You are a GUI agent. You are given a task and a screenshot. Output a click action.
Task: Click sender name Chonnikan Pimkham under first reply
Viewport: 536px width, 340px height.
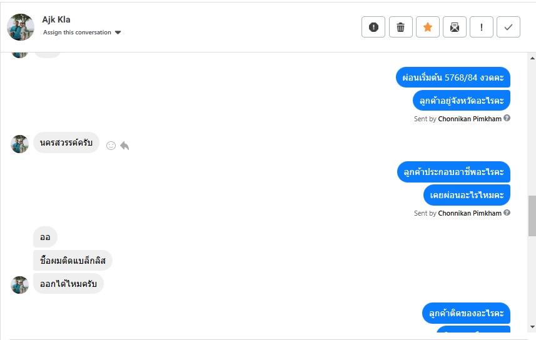pyautogui.click(x=470, y=119)
